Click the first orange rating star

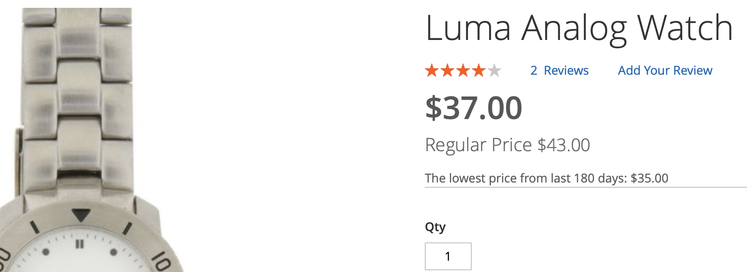[x=432, y=70]
